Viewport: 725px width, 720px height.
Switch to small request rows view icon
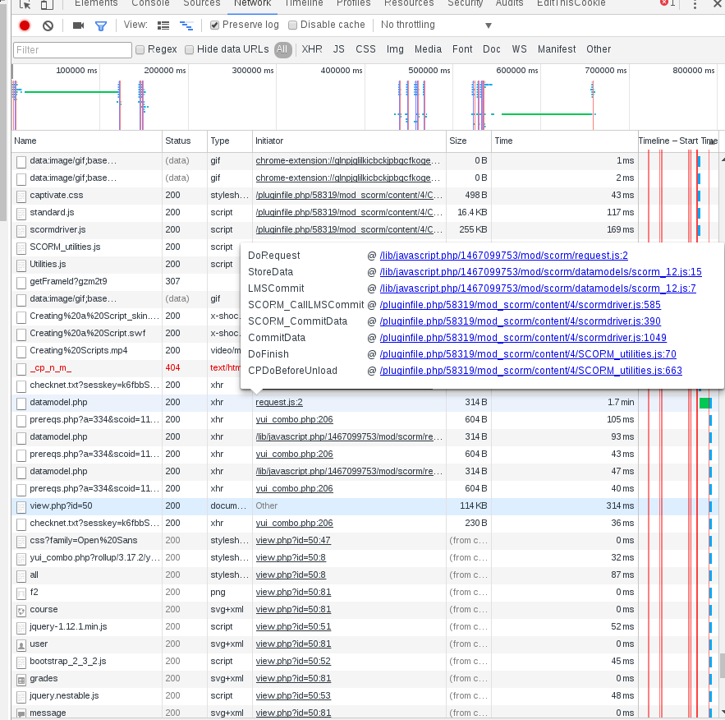point(186,25)
